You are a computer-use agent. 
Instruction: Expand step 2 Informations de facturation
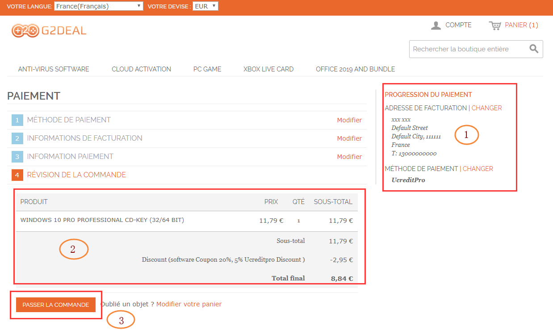coord(187,138)
